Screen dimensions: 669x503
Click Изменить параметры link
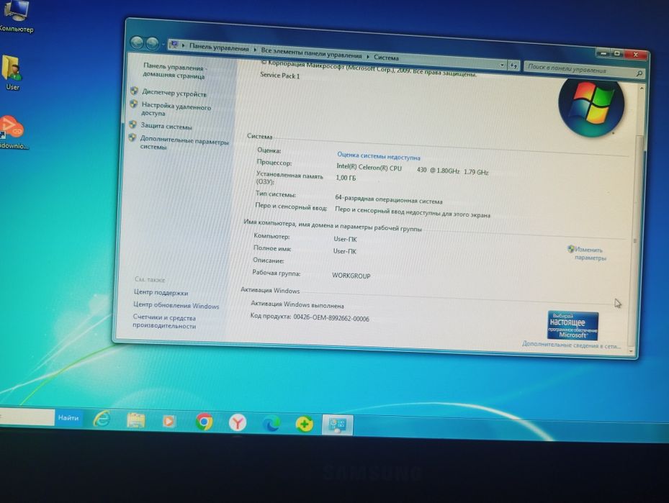pyautogui.click(x=590, y=253)
